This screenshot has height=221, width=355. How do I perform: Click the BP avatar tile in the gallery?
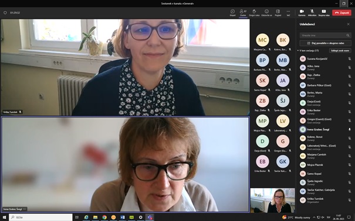point(262,60)
